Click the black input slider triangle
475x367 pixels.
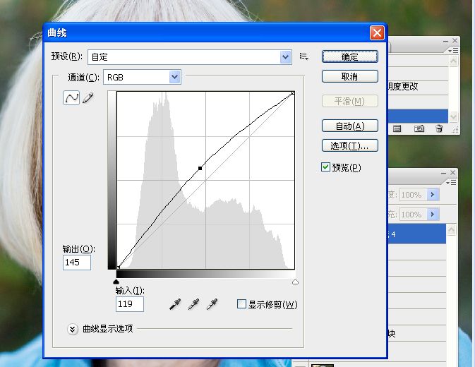(116, 282)
